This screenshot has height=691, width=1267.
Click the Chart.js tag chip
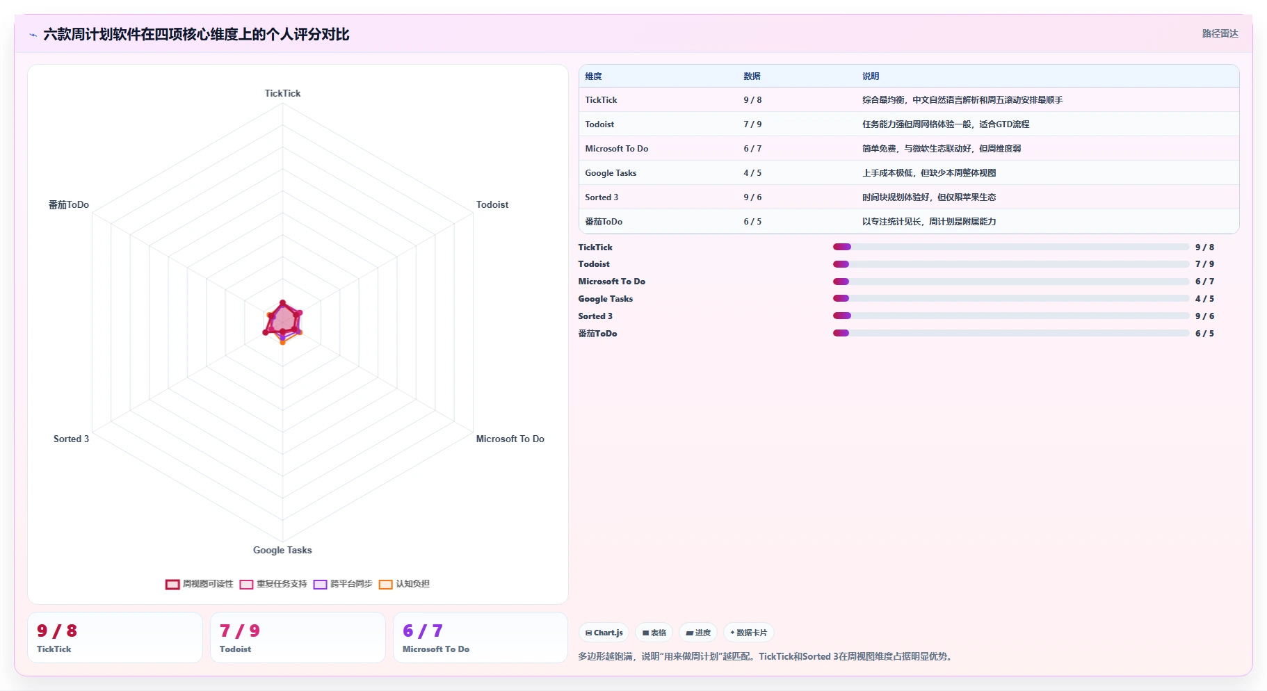pyautogui.click(x=604, y=633)
